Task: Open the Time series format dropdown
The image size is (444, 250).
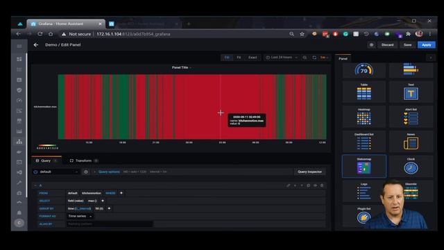Action: click(80, 216)
